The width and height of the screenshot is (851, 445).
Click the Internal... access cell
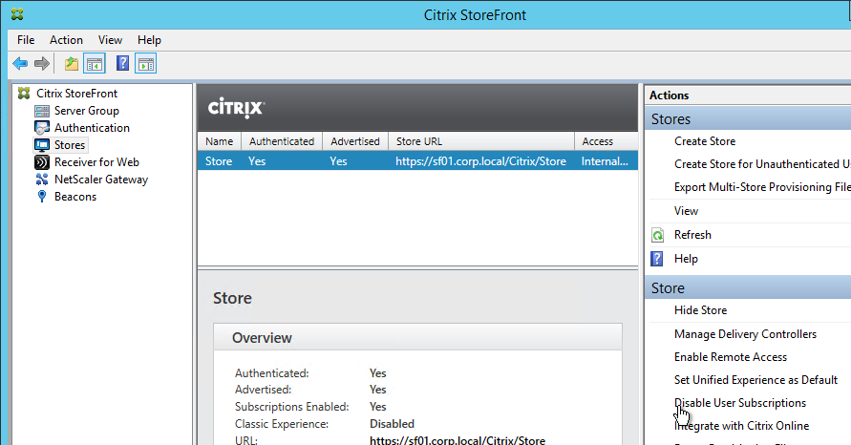pos(605,161)
